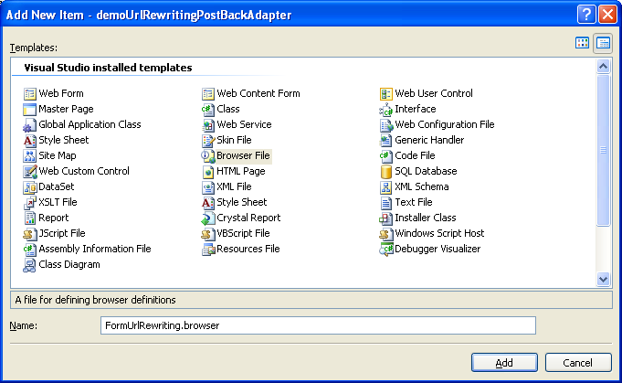Select the Web Content Form icon
This screenshot has width=622, height=383.
click(208, 93)
